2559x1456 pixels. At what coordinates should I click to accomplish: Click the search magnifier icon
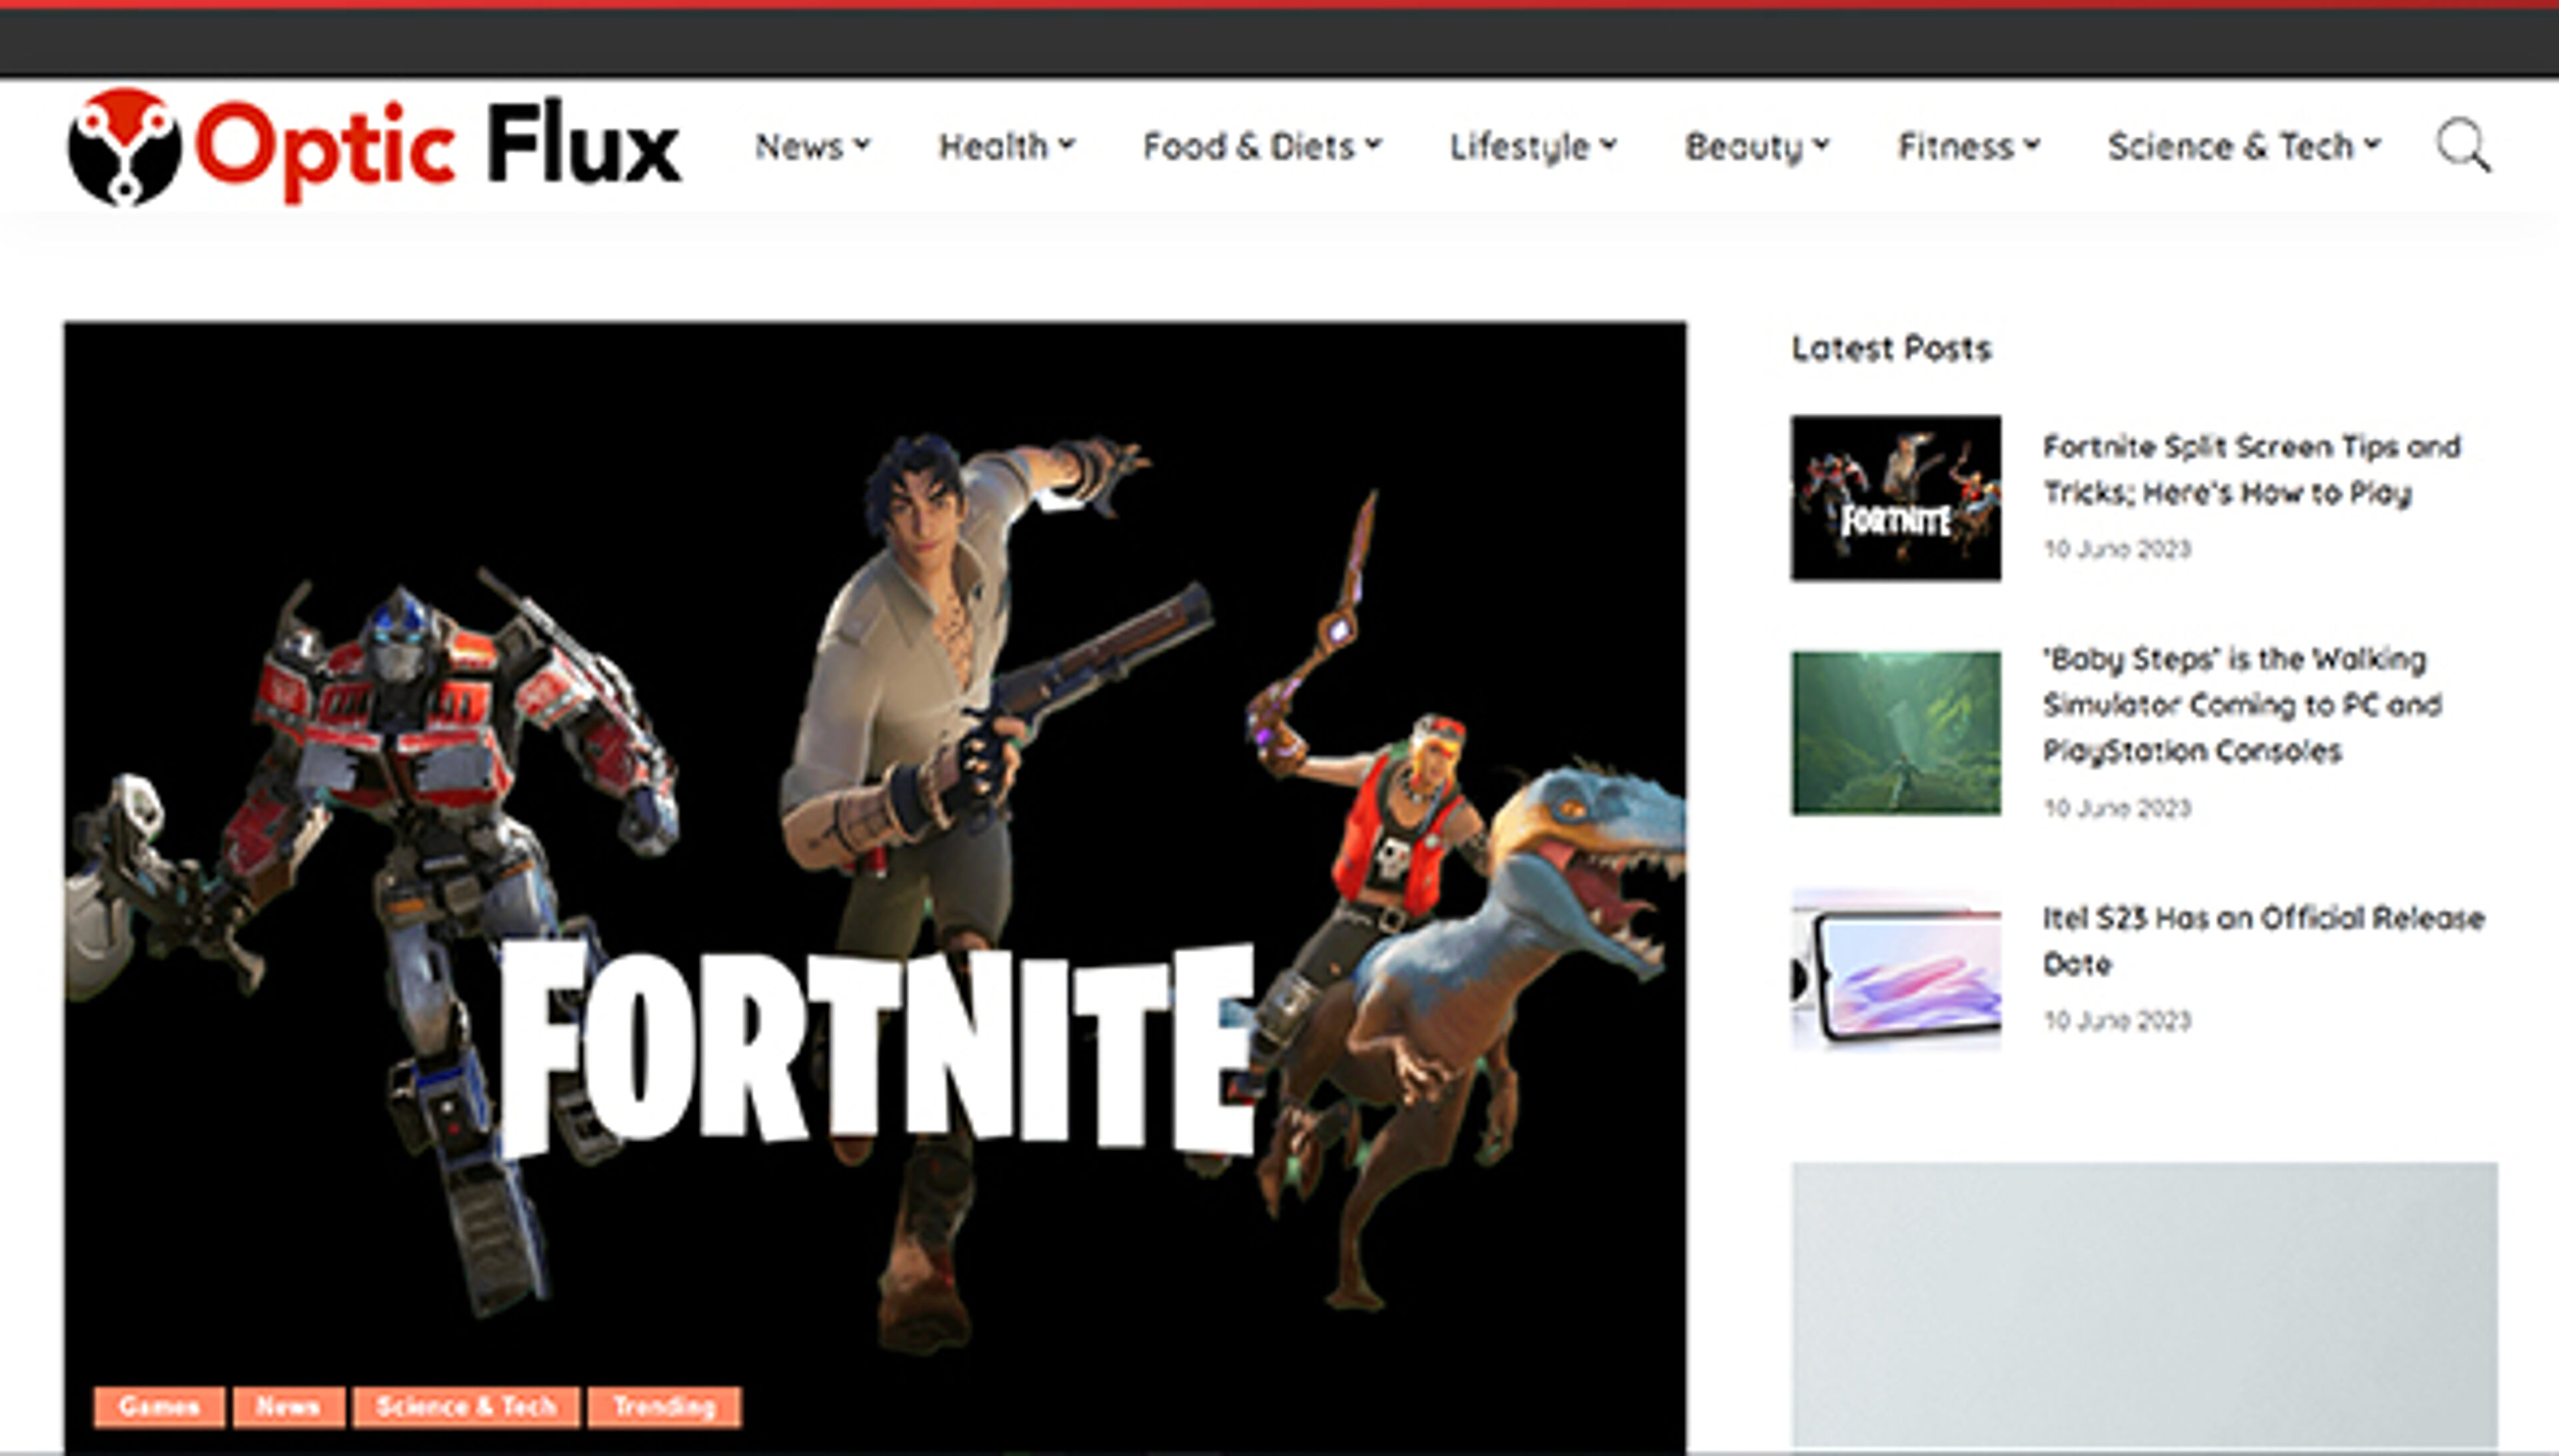(x=2465, y=147)
